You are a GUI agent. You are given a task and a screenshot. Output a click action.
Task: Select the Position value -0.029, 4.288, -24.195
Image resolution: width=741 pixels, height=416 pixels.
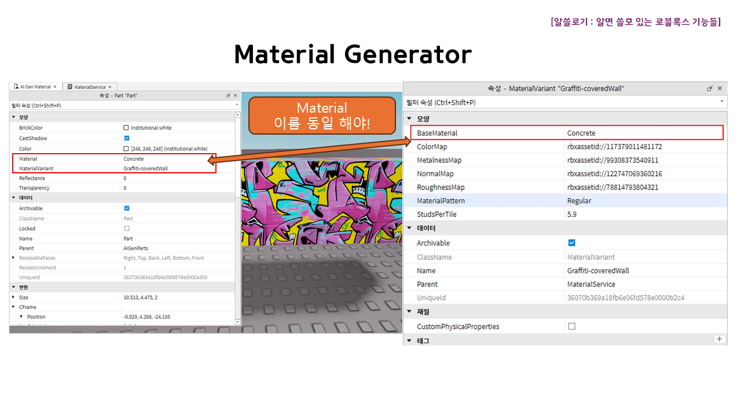(147, 317)
